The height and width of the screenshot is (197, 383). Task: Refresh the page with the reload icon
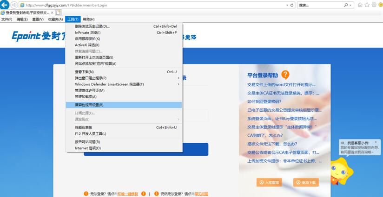pos(292,5)
